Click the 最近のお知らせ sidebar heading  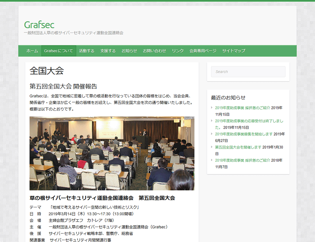[x=228, y=98]
